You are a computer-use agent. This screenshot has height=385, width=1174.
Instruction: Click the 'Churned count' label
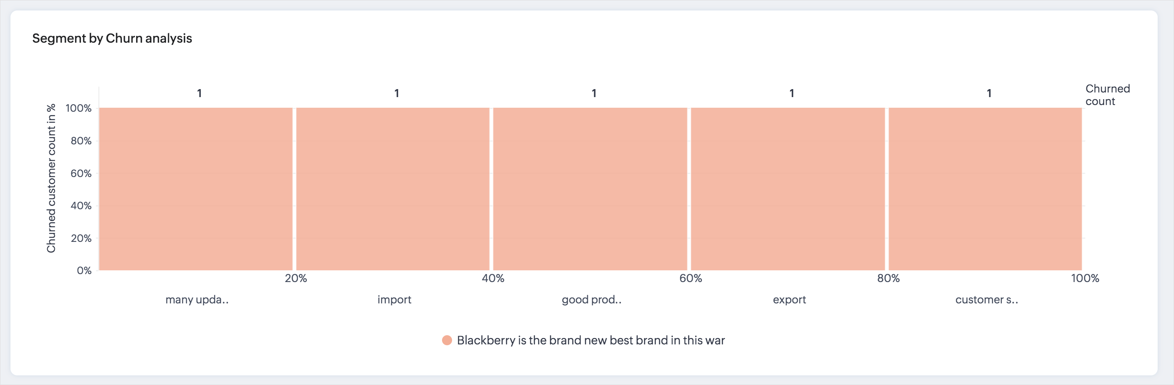[1107, 95]
